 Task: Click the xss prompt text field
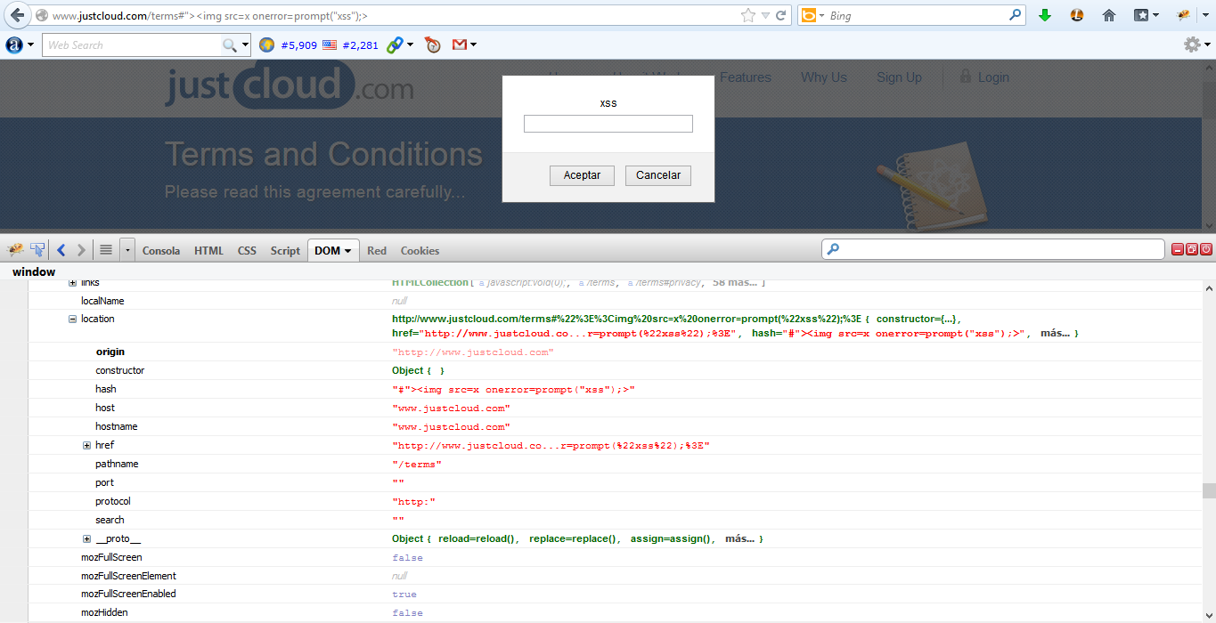(x=608, y=124)
